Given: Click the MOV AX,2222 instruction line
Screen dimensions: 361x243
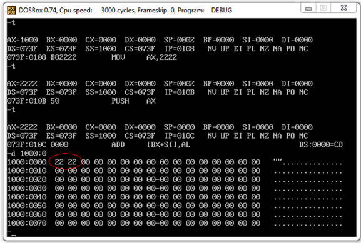Looking at the screenshot, I should point(92,57).
